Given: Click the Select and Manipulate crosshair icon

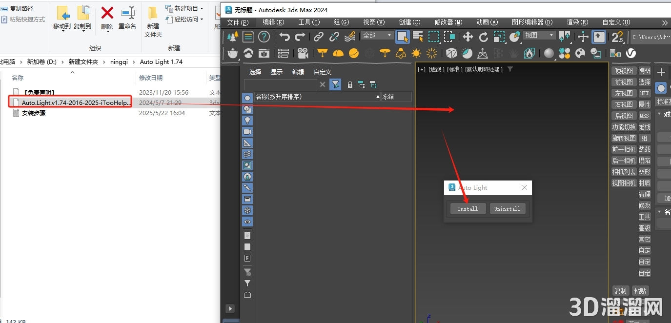Looking at the screenshot, I should pos(583,37).
